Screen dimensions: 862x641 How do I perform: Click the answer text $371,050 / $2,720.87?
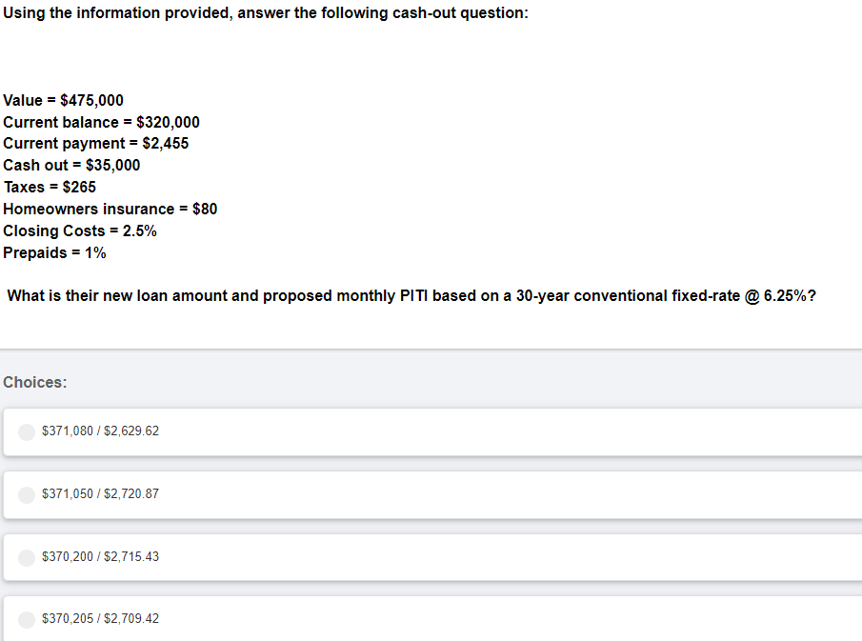(x=100, y=494)
